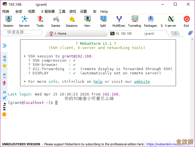Screen dimensions: 195x147
Task: Toggle the X server icon
Action: (x=170, y=21)
